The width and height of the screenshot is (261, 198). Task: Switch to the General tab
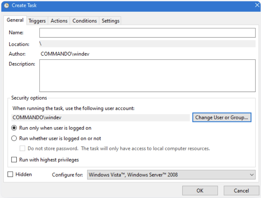coord(15,20)
